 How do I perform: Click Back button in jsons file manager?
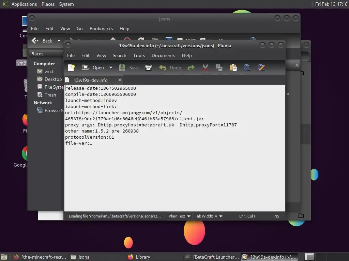click(x=42, y=41)
